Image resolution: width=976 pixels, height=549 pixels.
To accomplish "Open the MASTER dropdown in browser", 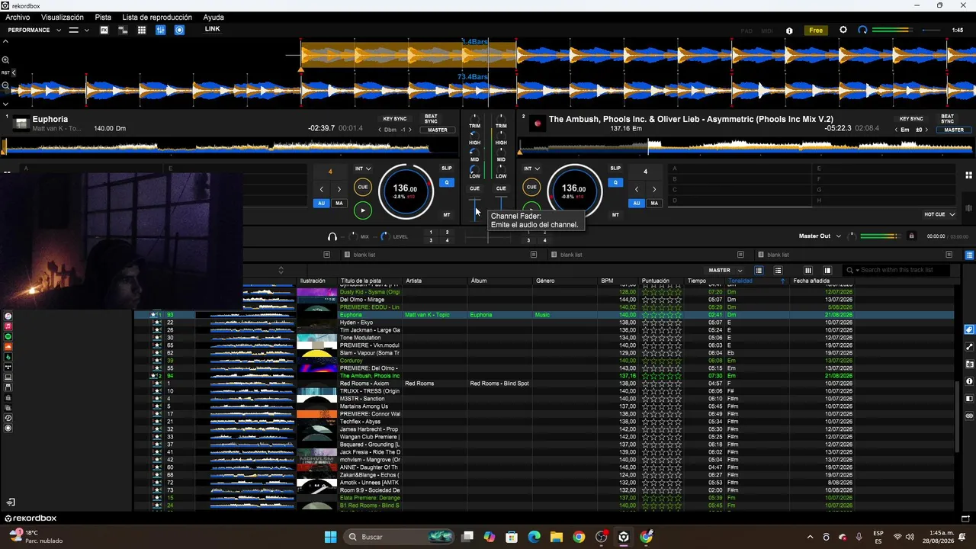I will point(725,270).
